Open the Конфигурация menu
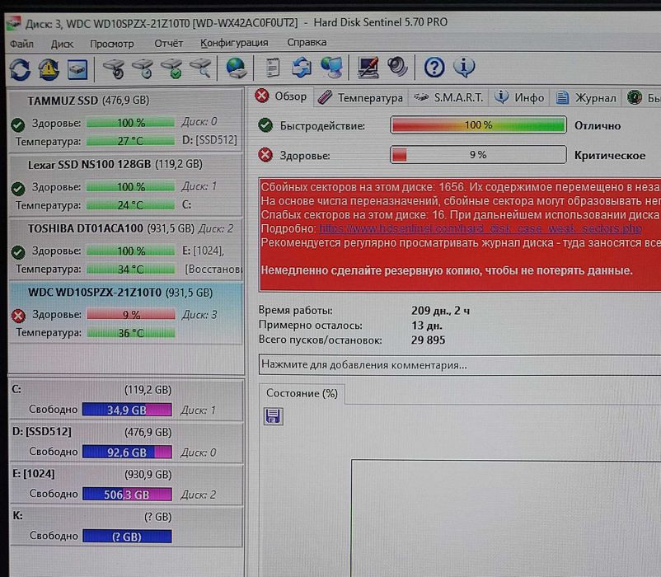This screenshot has height=577, width=661. point(234,43)
